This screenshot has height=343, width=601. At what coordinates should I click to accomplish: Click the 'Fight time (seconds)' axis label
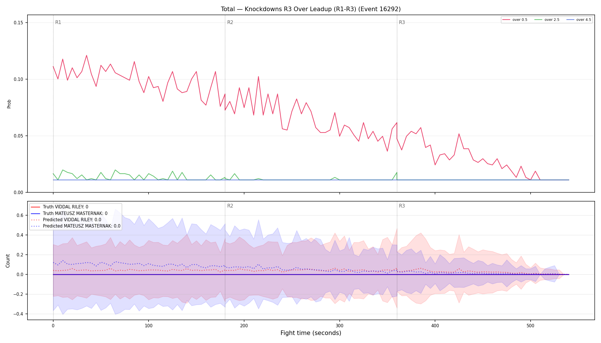click(311, 333)
